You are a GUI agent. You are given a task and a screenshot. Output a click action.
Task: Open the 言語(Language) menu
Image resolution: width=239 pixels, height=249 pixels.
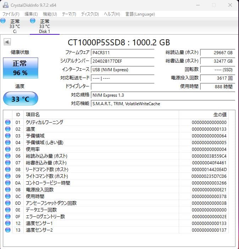[x=140, y=14]
